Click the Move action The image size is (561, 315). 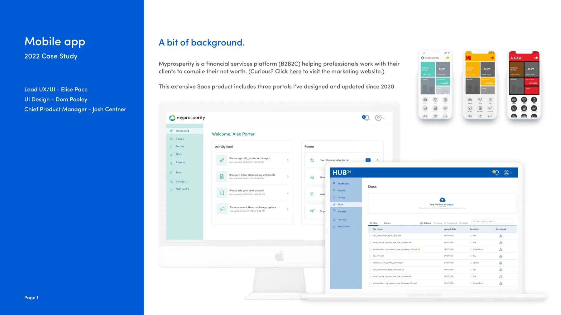(438, 223)
